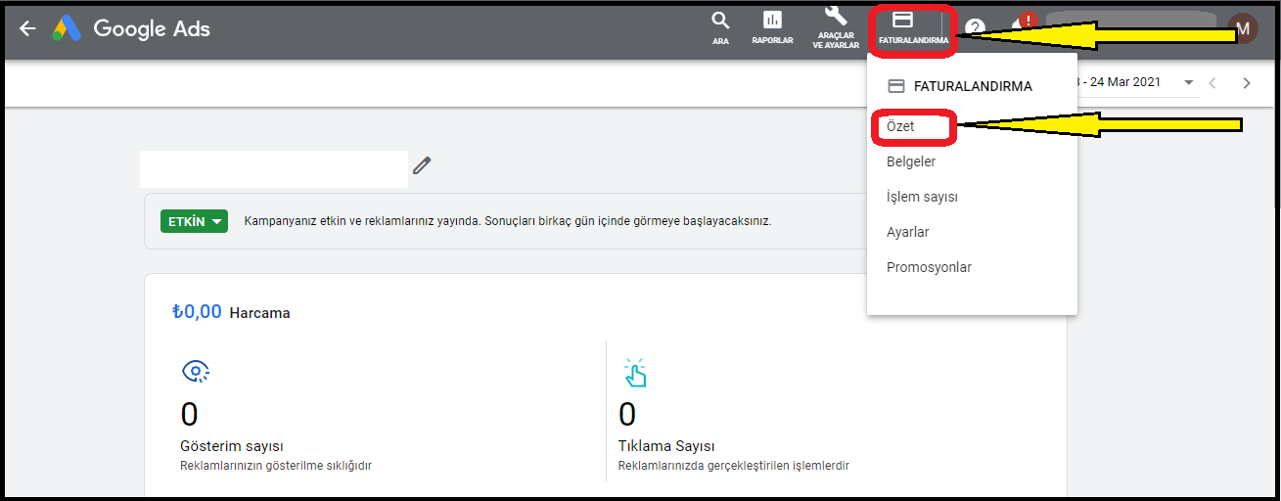Click the 24 Mar 2021 date text

click(1125, 82)
